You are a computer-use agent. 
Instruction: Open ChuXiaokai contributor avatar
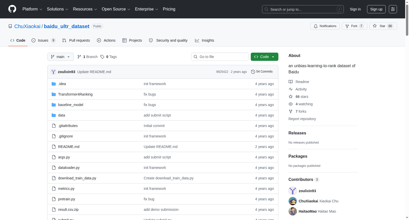tap(293, 201)
